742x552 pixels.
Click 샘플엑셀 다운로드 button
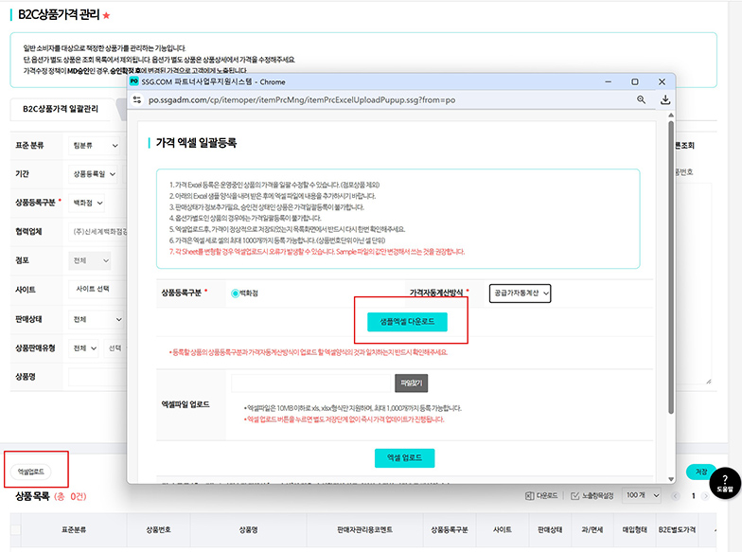(407, 322)
